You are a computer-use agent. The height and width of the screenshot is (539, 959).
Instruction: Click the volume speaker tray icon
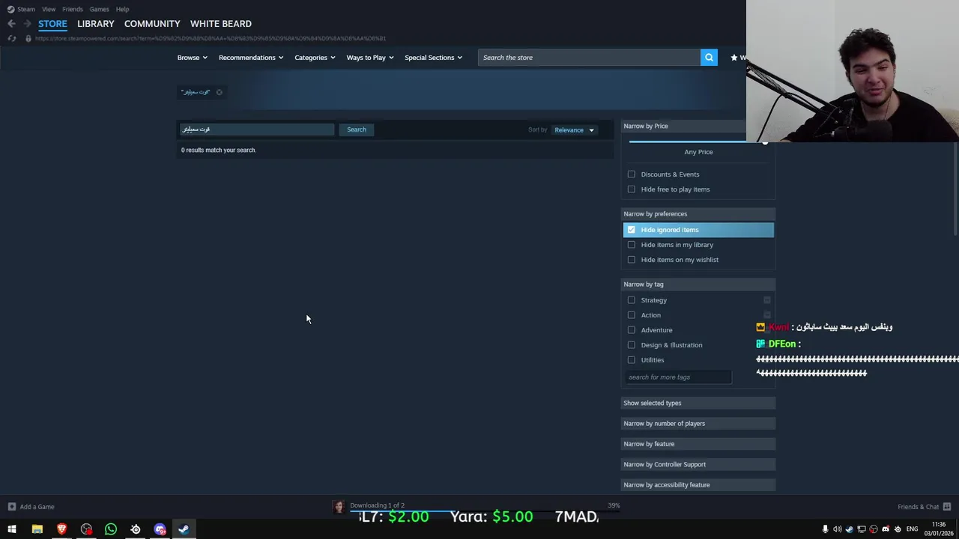tap(837, 529)
